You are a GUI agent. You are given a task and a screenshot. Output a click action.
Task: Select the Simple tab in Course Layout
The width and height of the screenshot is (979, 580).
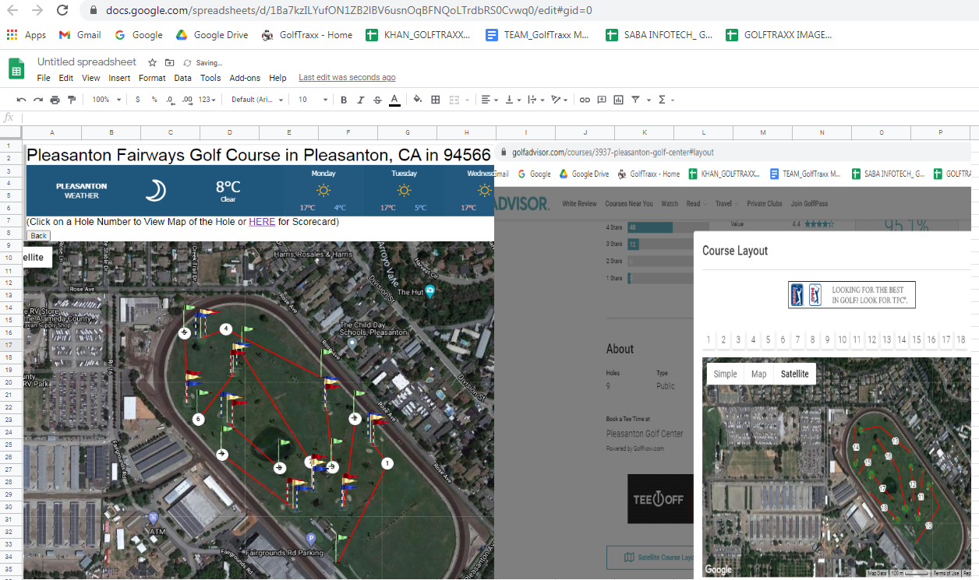coord(725,374)
